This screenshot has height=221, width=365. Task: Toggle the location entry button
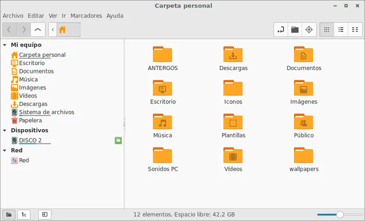pos(281,29)
